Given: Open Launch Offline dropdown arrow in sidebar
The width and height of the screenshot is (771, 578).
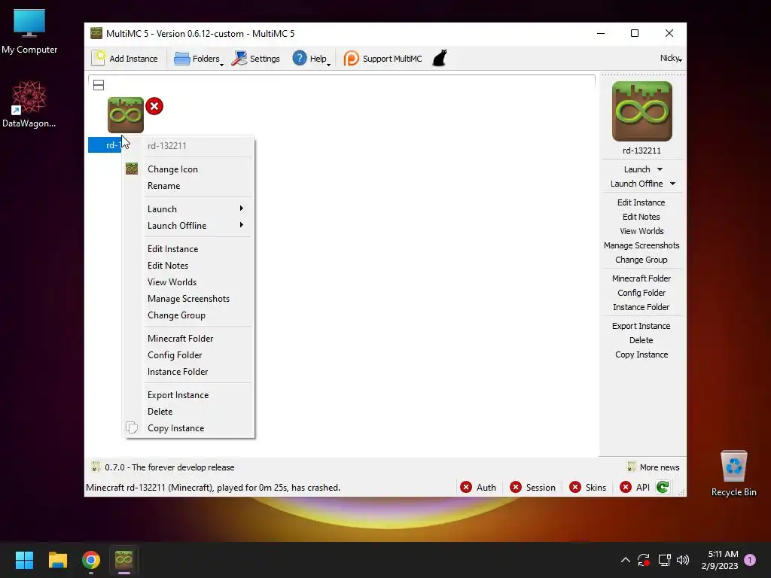Looking at the screenshot, I should [672, 184].
